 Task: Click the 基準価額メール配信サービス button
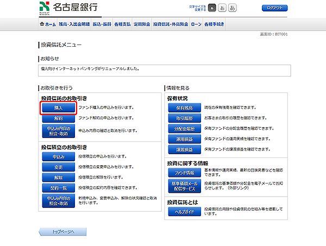tap(185, 186)
